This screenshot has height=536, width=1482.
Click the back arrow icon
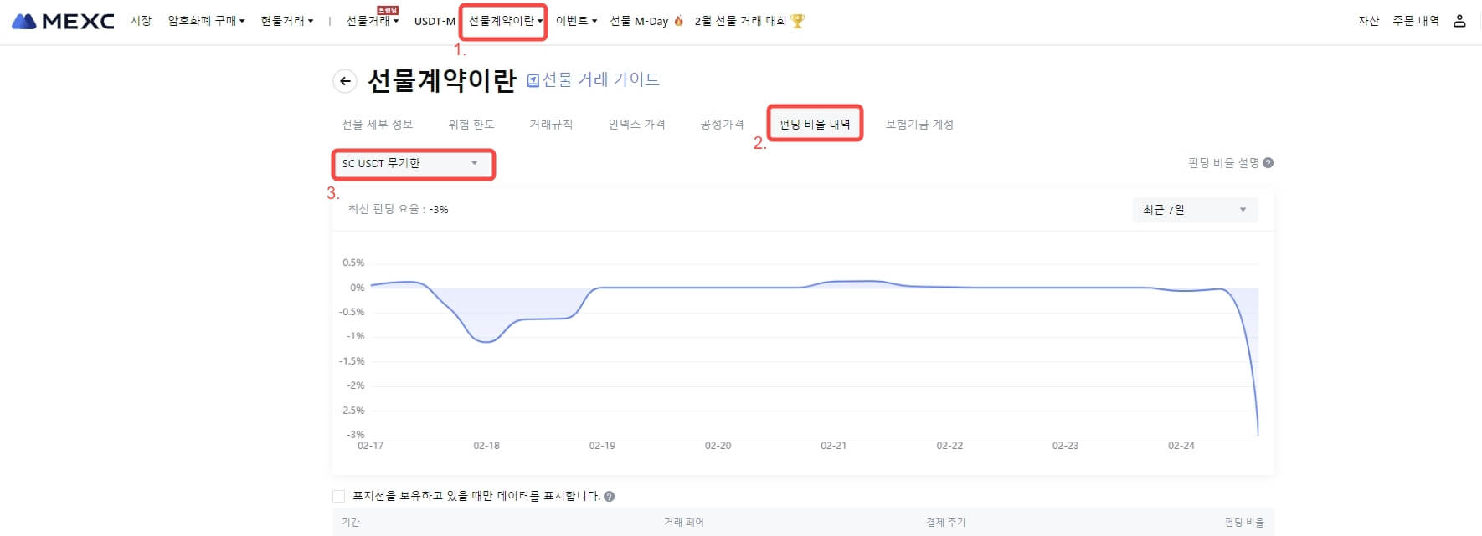pyautogui.click(x=345, y=81)
